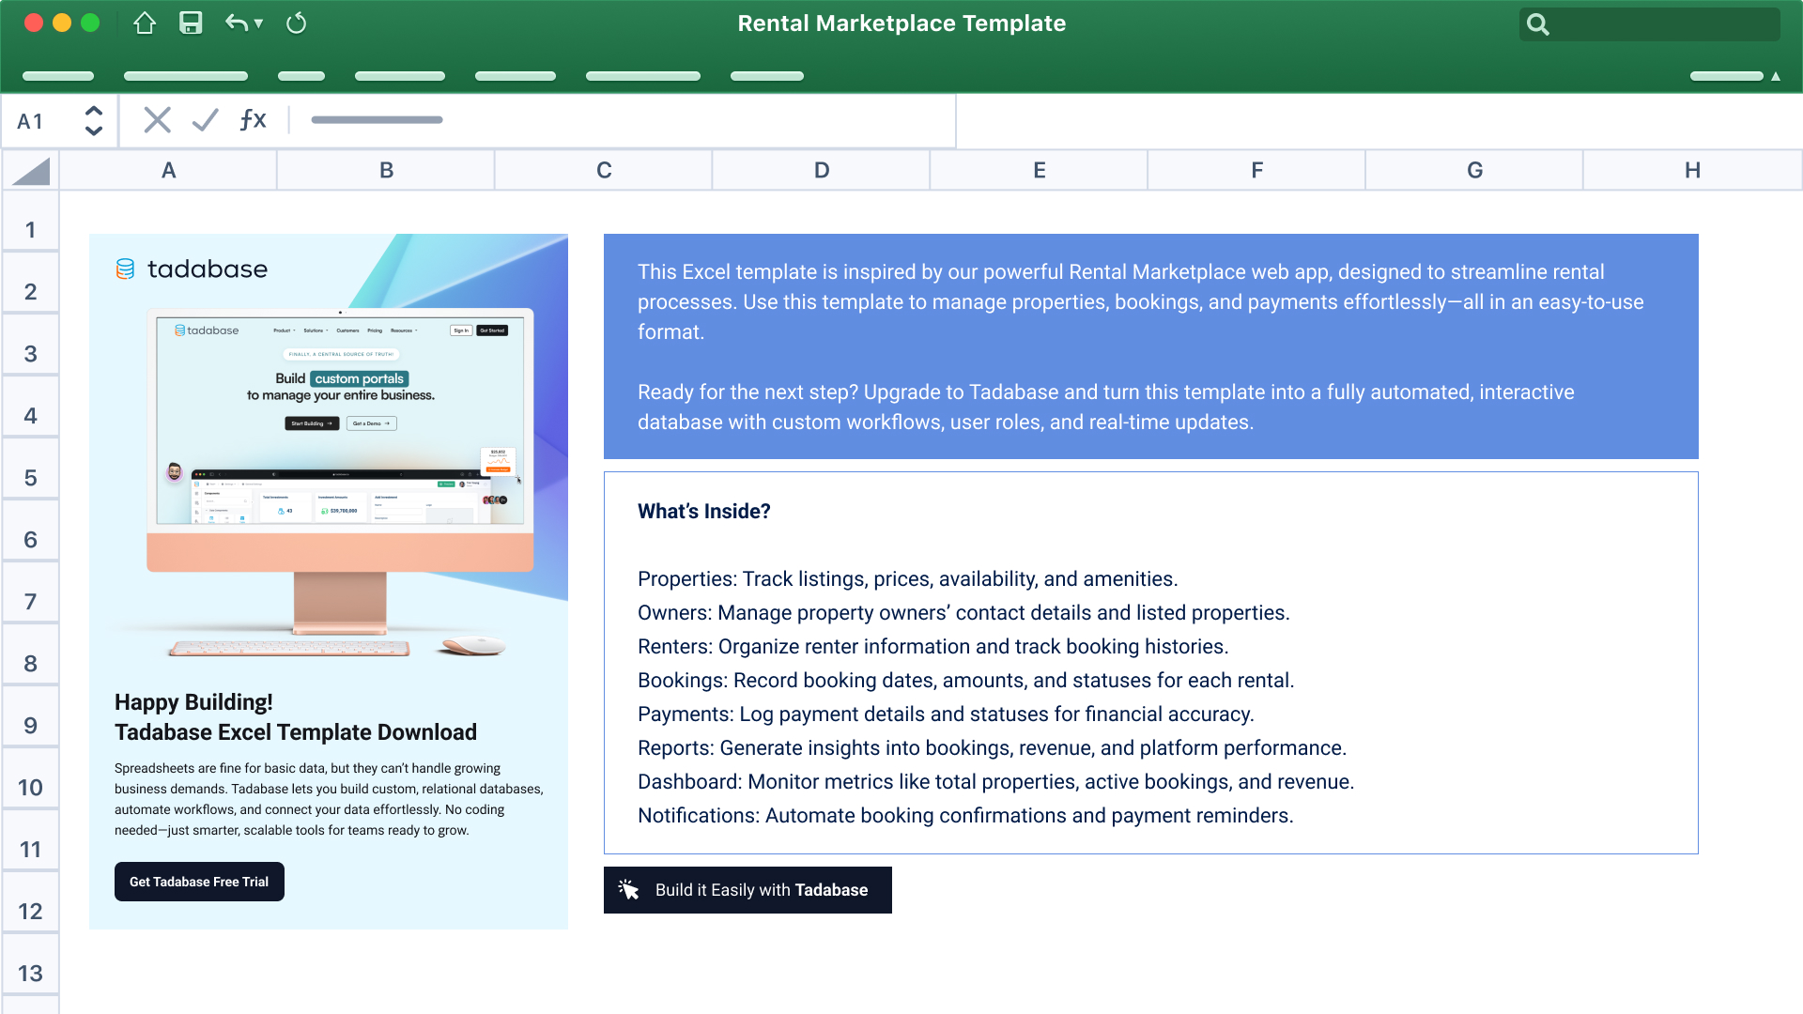Click the Select All corner triangle
1803x1014 pixels.
coord(31,171)
